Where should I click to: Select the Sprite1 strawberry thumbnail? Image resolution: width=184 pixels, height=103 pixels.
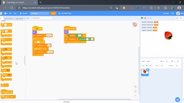point(145,73)
